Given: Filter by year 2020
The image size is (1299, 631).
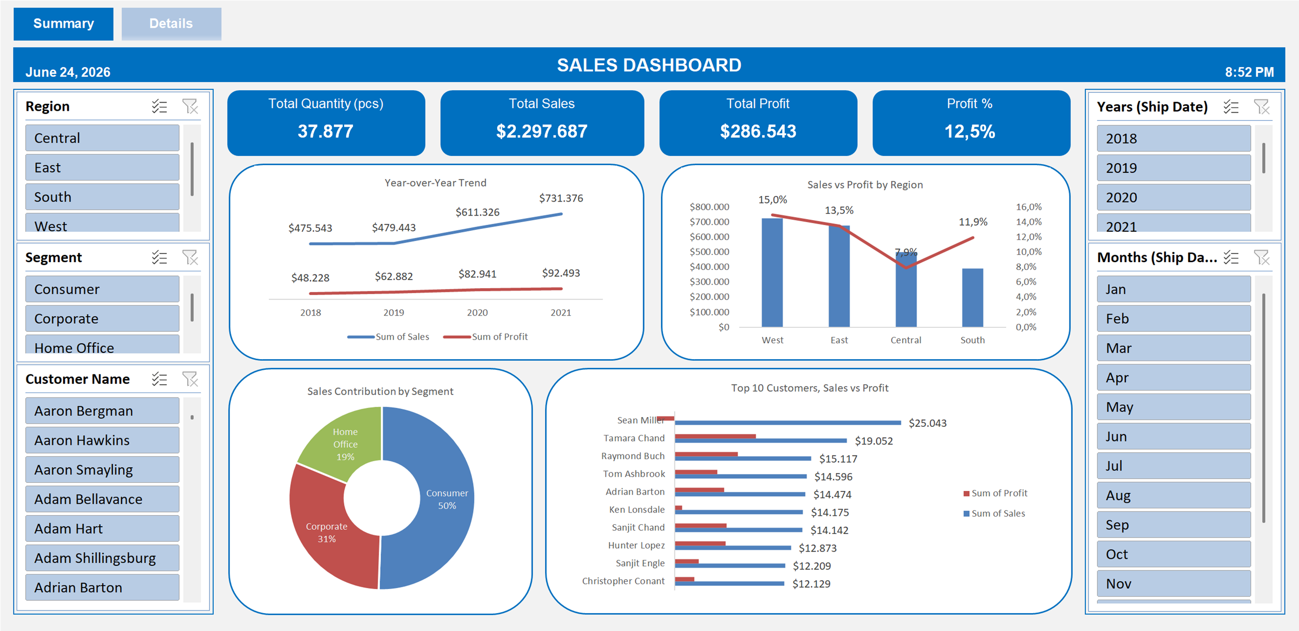Looking at the screenshot, I should (1174, 198).
